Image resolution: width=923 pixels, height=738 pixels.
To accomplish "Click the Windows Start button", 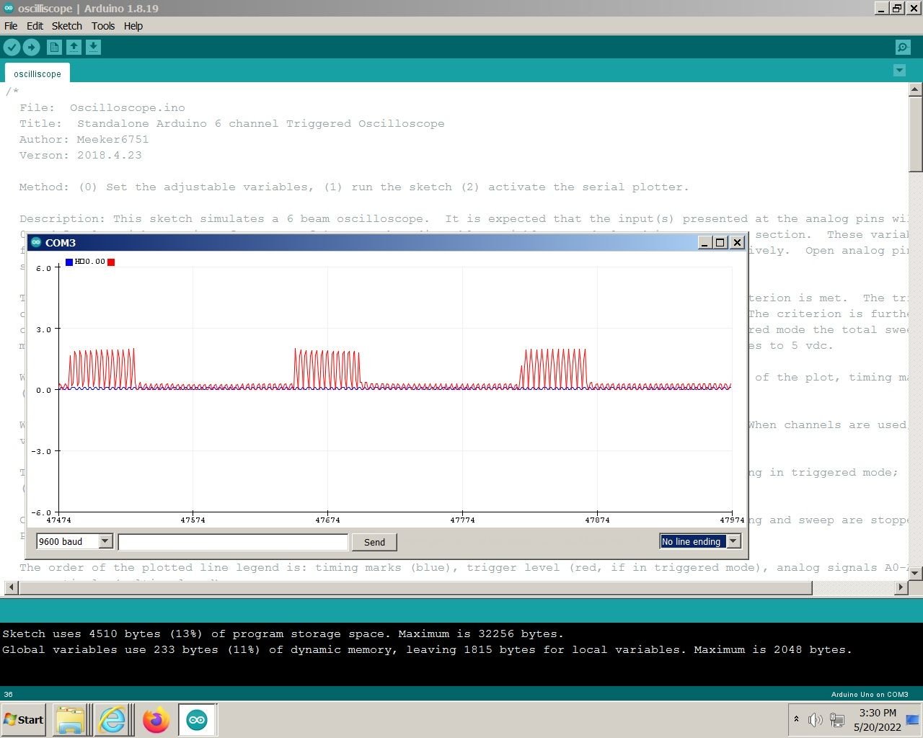I will point(24,719).
